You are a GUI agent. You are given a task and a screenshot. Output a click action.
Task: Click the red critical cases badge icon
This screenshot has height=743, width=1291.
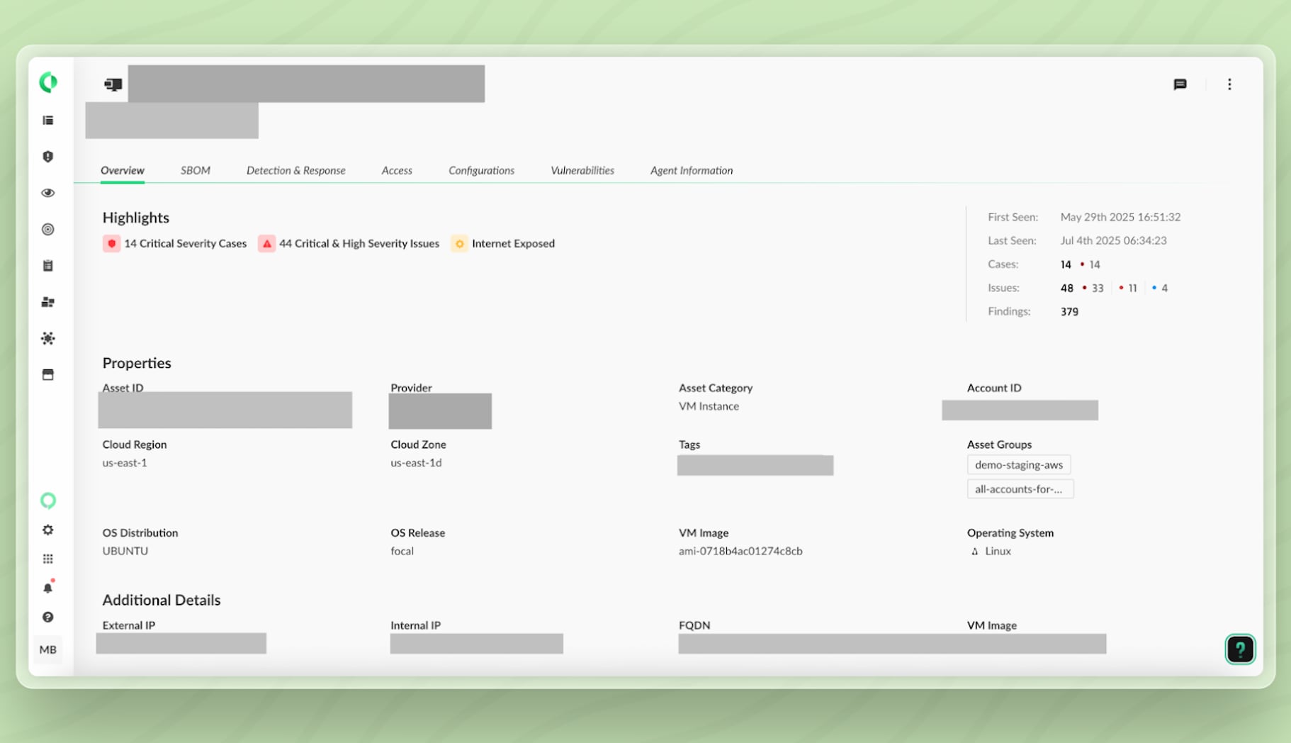click(111, 244)
